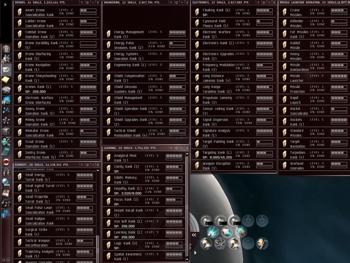The height and width of the screenshot is (263, 350).
Task: Click the white triangle below ship HUD
Action: tap(195, 253)
